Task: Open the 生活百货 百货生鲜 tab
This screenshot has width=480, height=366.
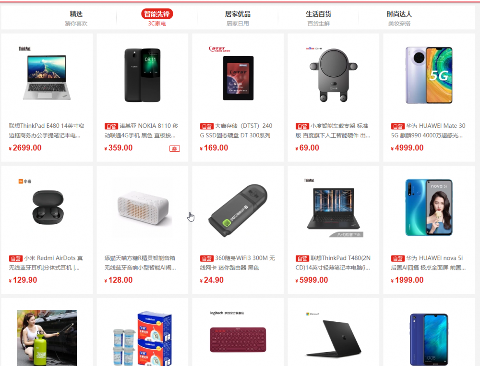Action: (x=318, y=18)
